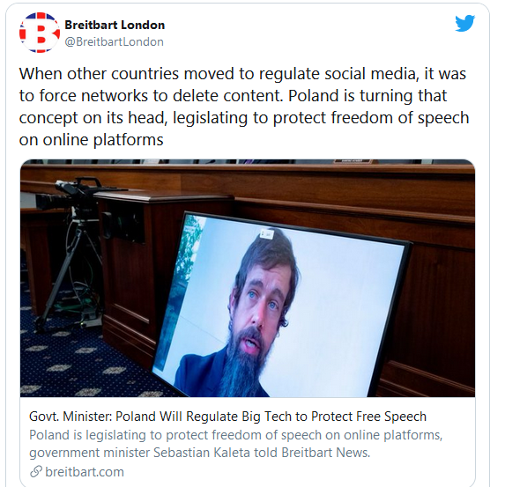Click the monitor screen shown in photo
This screenshot has height=487, width=505.
280,306
